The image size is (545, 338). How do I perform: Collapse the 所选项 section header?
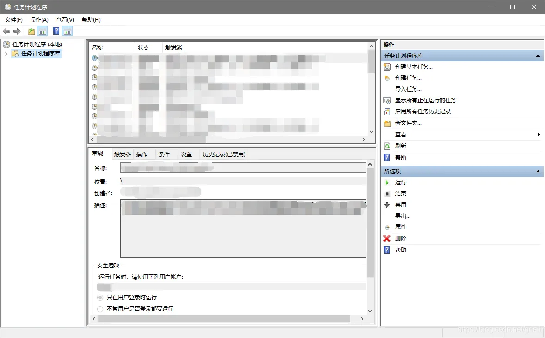point(538,171)
